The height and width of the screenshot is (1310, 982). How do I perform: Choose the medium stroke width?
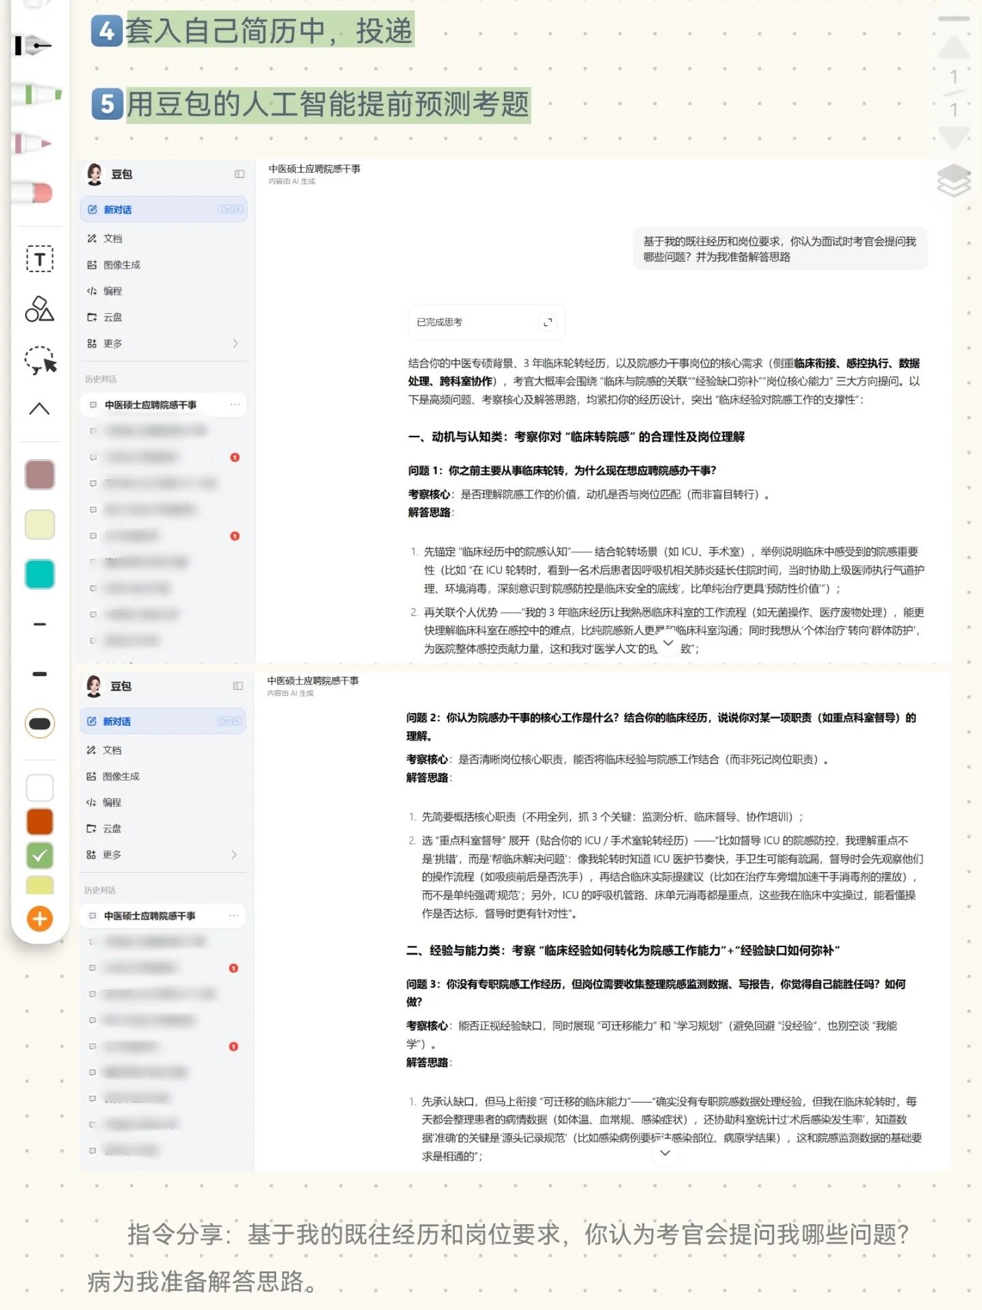tap(40, 674)
